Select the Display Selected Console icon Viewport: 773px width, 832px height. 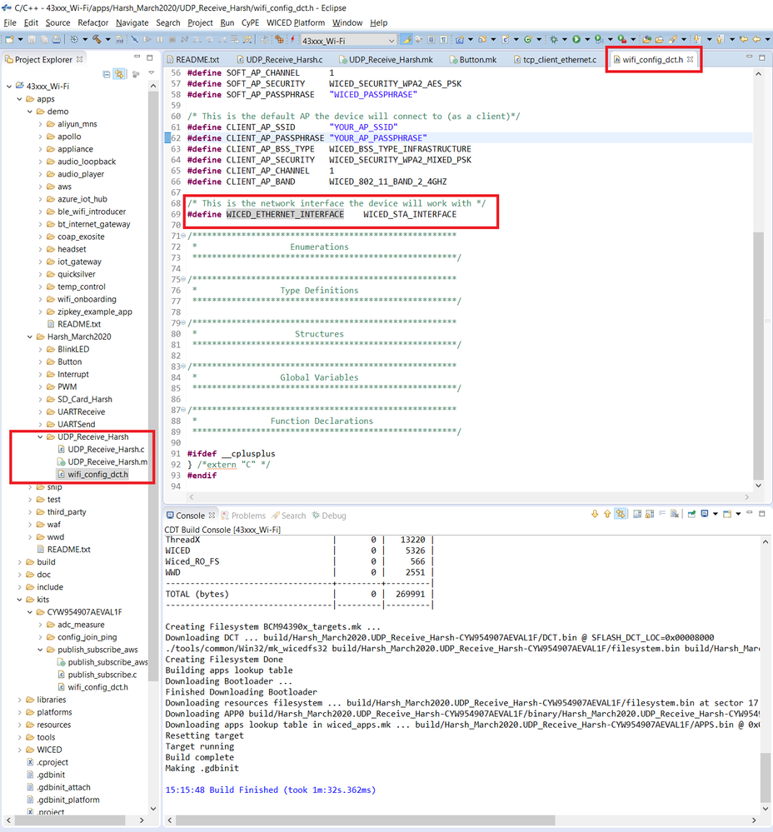pyautogui.click(x=705, y=514)
